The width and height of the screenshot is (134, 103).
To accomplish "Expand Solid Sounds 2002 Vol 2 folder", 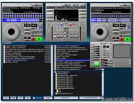I will coord(64,77).
